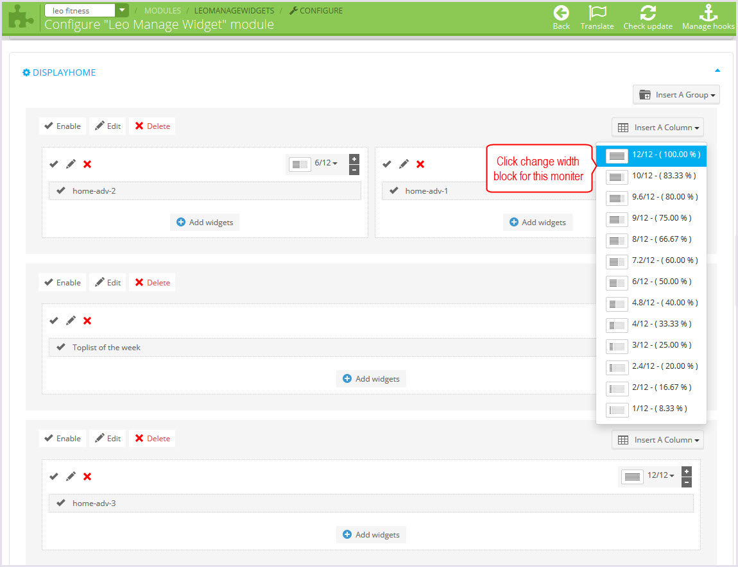Click pencil edit icon of Toplist column
The image size is (738, 567).
pyautogui.click(x=71, y=321)
